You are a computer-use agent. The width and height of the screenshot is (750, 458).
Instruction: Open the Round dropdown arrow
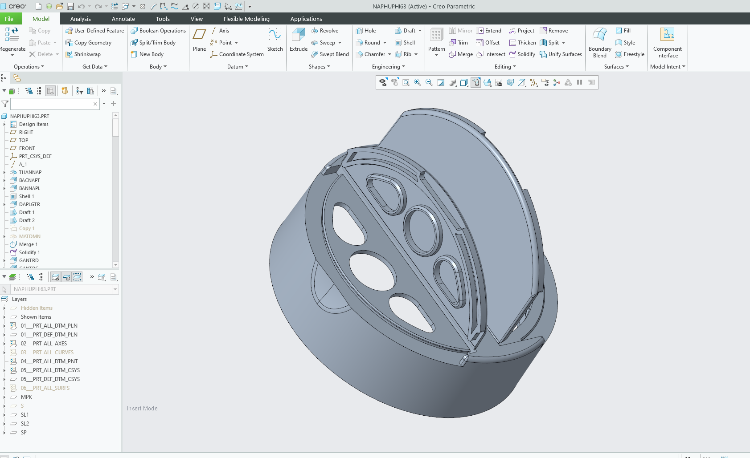coord(385,43)
